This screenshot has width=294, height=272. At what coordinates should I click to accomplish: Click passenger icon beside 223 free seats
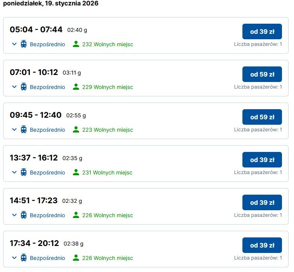click(x=76, y=129)
